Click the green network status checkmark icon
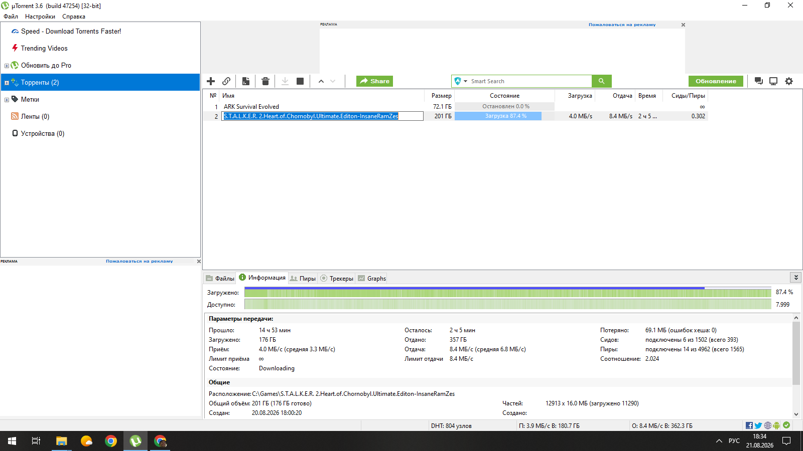 (x=786, y=425)
